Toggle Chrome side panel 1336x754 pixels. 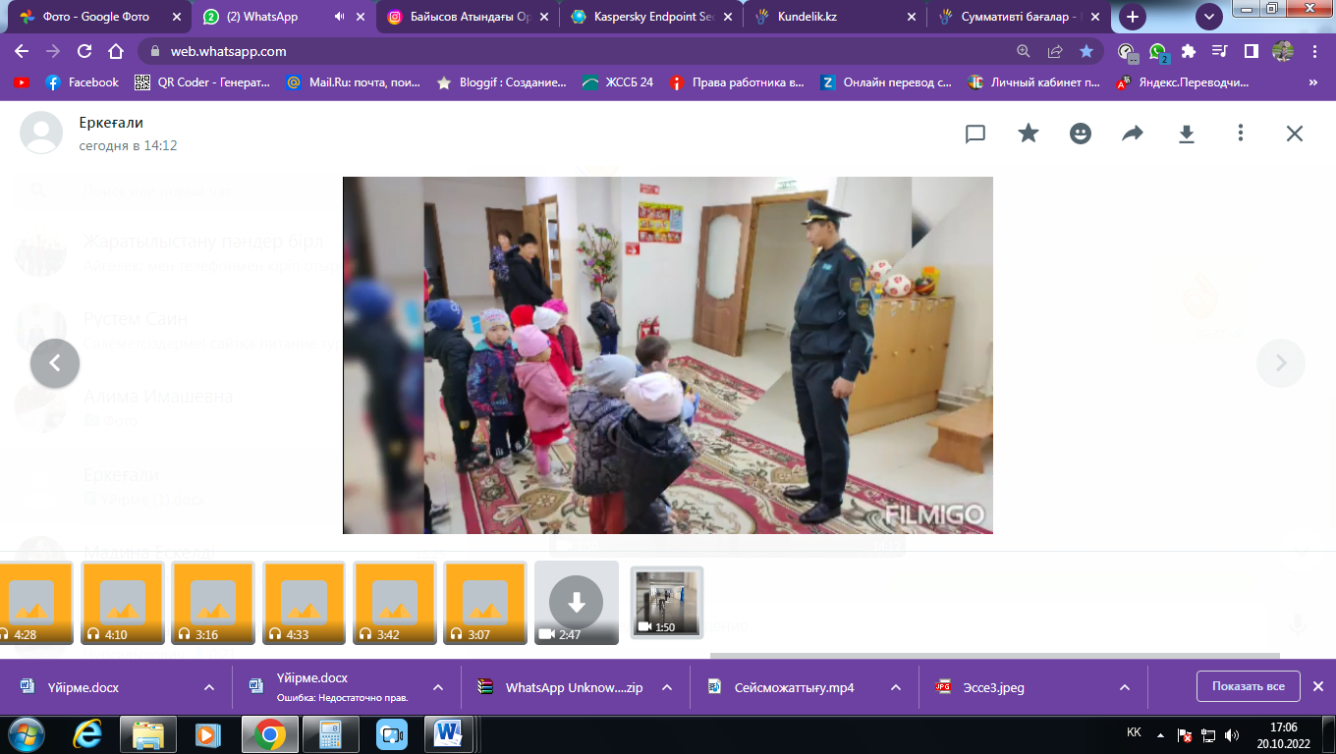[x=1252, y=51]
